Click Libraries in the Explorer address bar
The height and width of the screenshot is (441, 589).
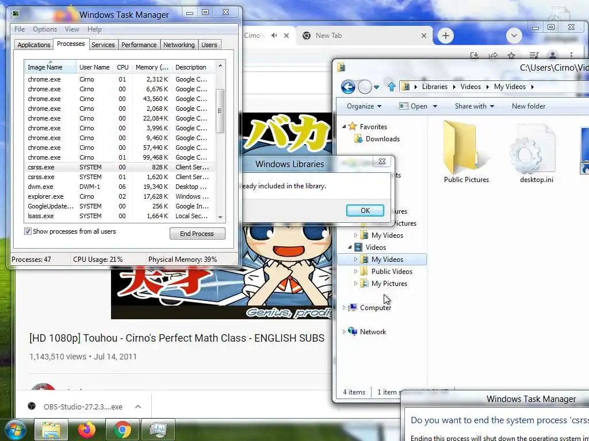[x=435, y=87]
